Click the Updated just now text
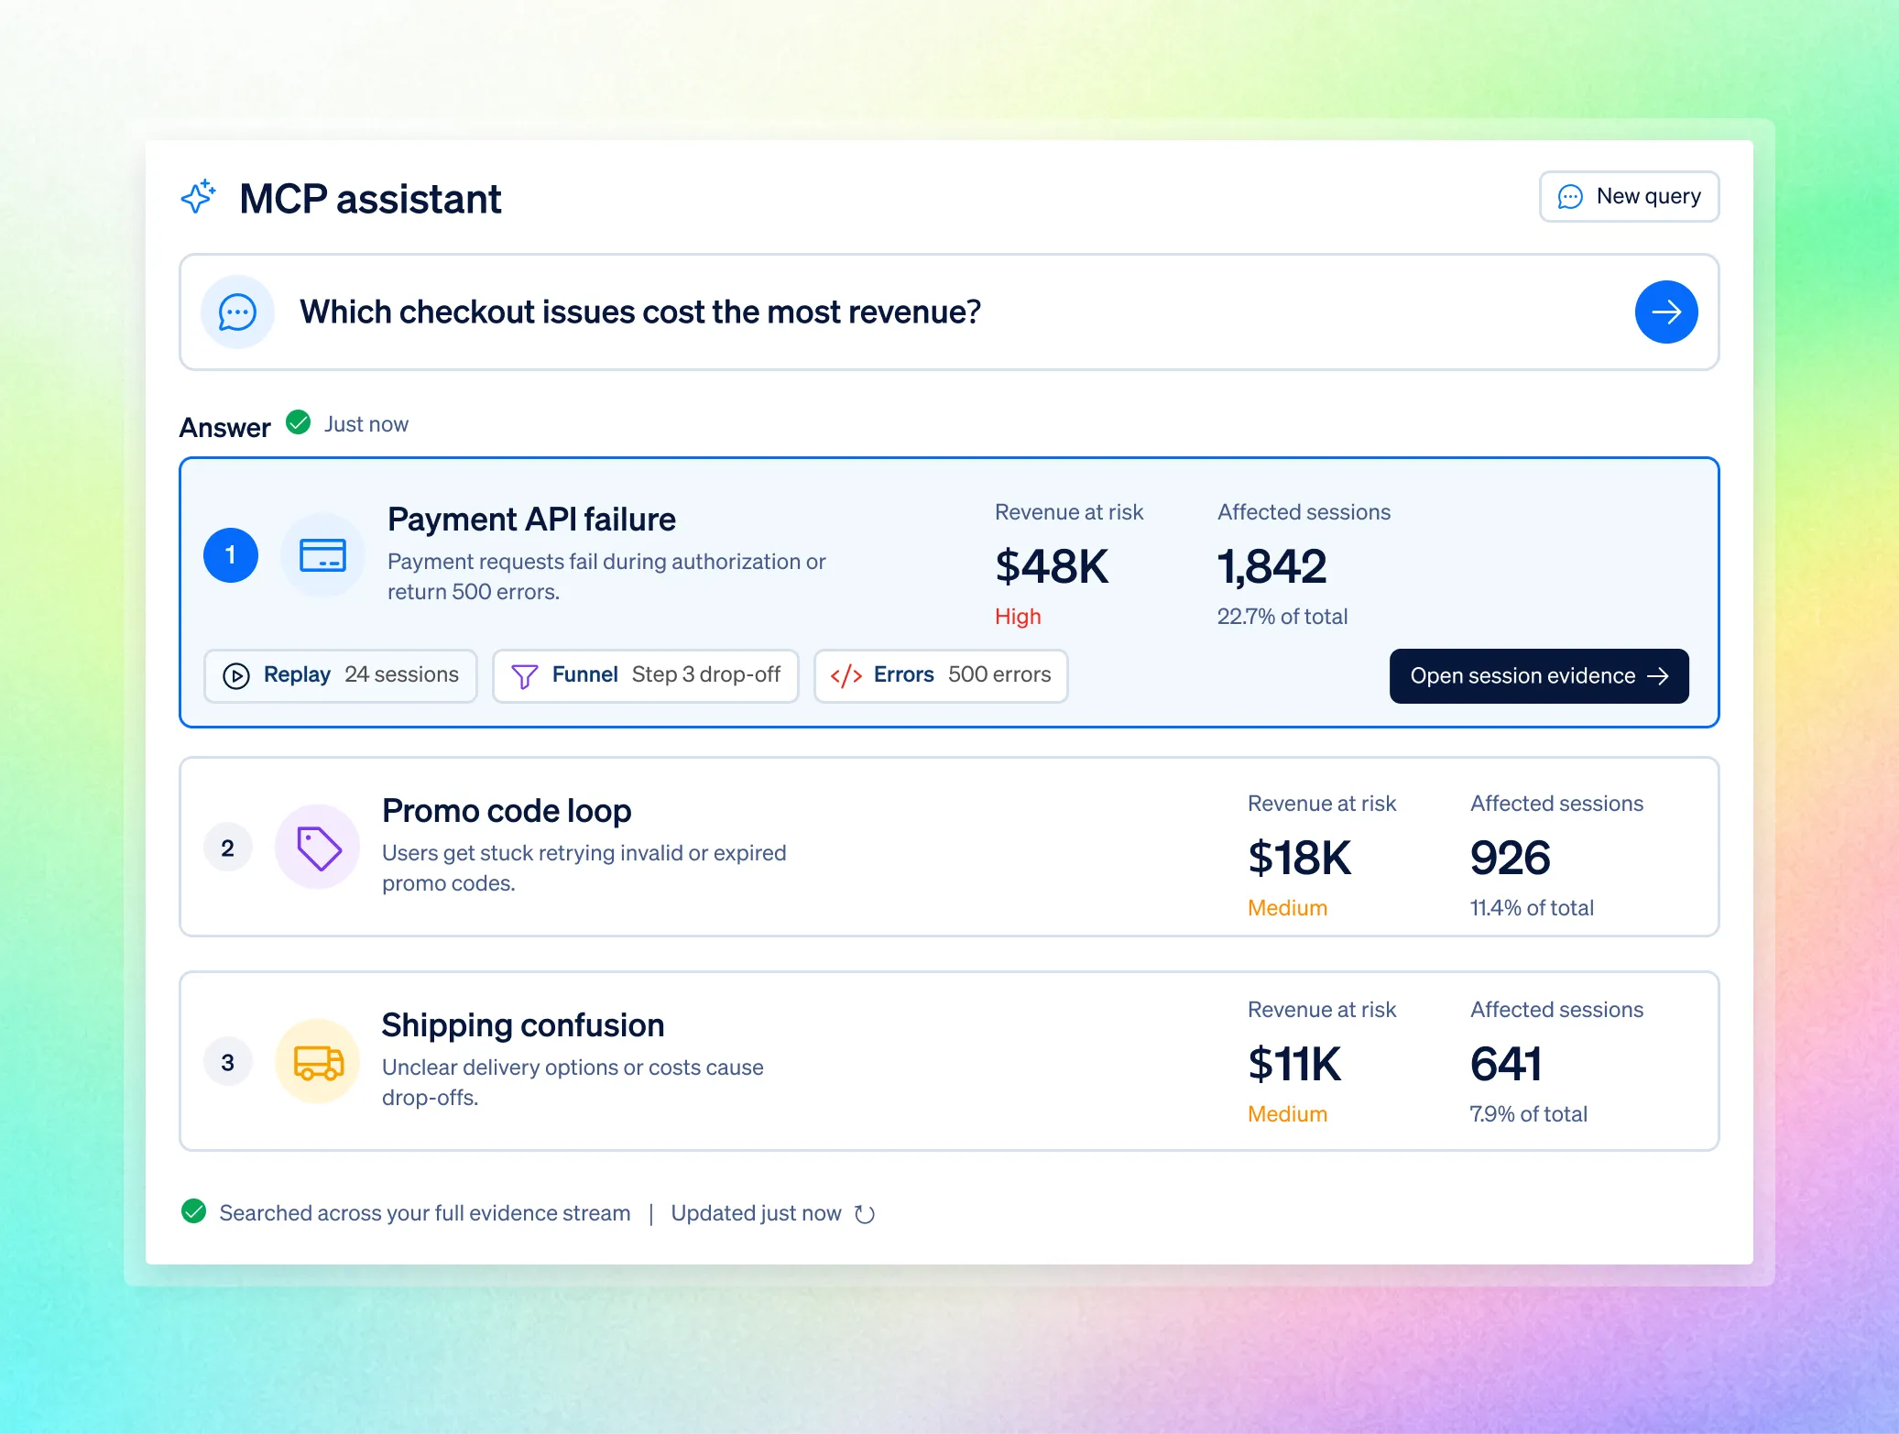 (756, 1213)
